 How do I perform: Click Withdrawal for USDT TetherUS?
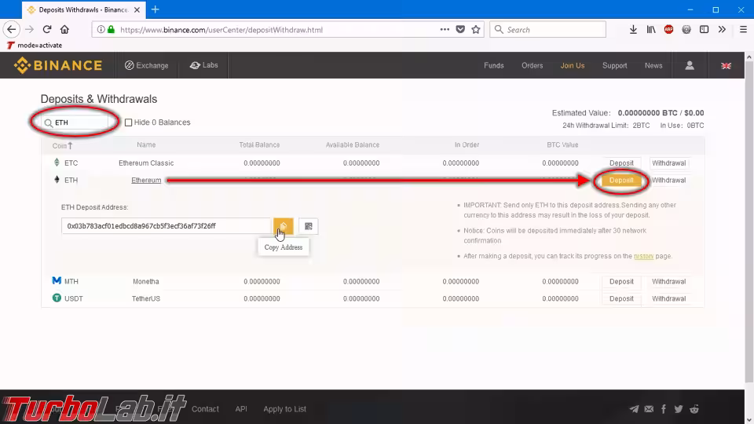coord(669,298)
